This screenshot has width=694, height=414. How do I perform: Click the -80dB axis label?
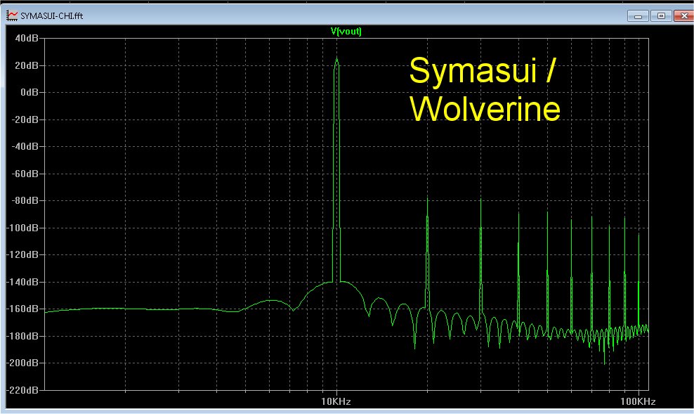[x=25, y=200]
